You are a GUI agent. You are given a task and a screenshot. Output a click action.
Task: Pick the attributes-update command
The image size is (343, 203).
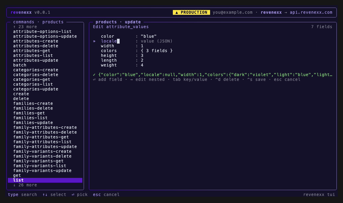pos(36,60)
